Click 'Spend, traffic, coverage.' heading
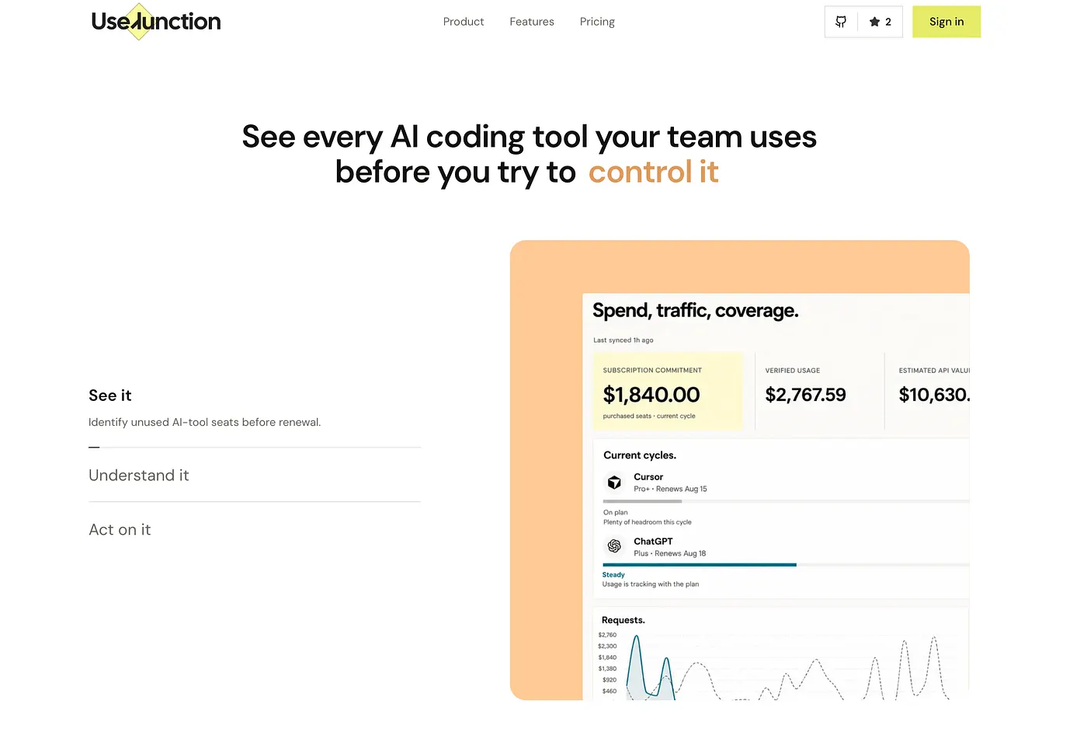This screenshot has height=732, width=1087. click(x=696, y=311)
